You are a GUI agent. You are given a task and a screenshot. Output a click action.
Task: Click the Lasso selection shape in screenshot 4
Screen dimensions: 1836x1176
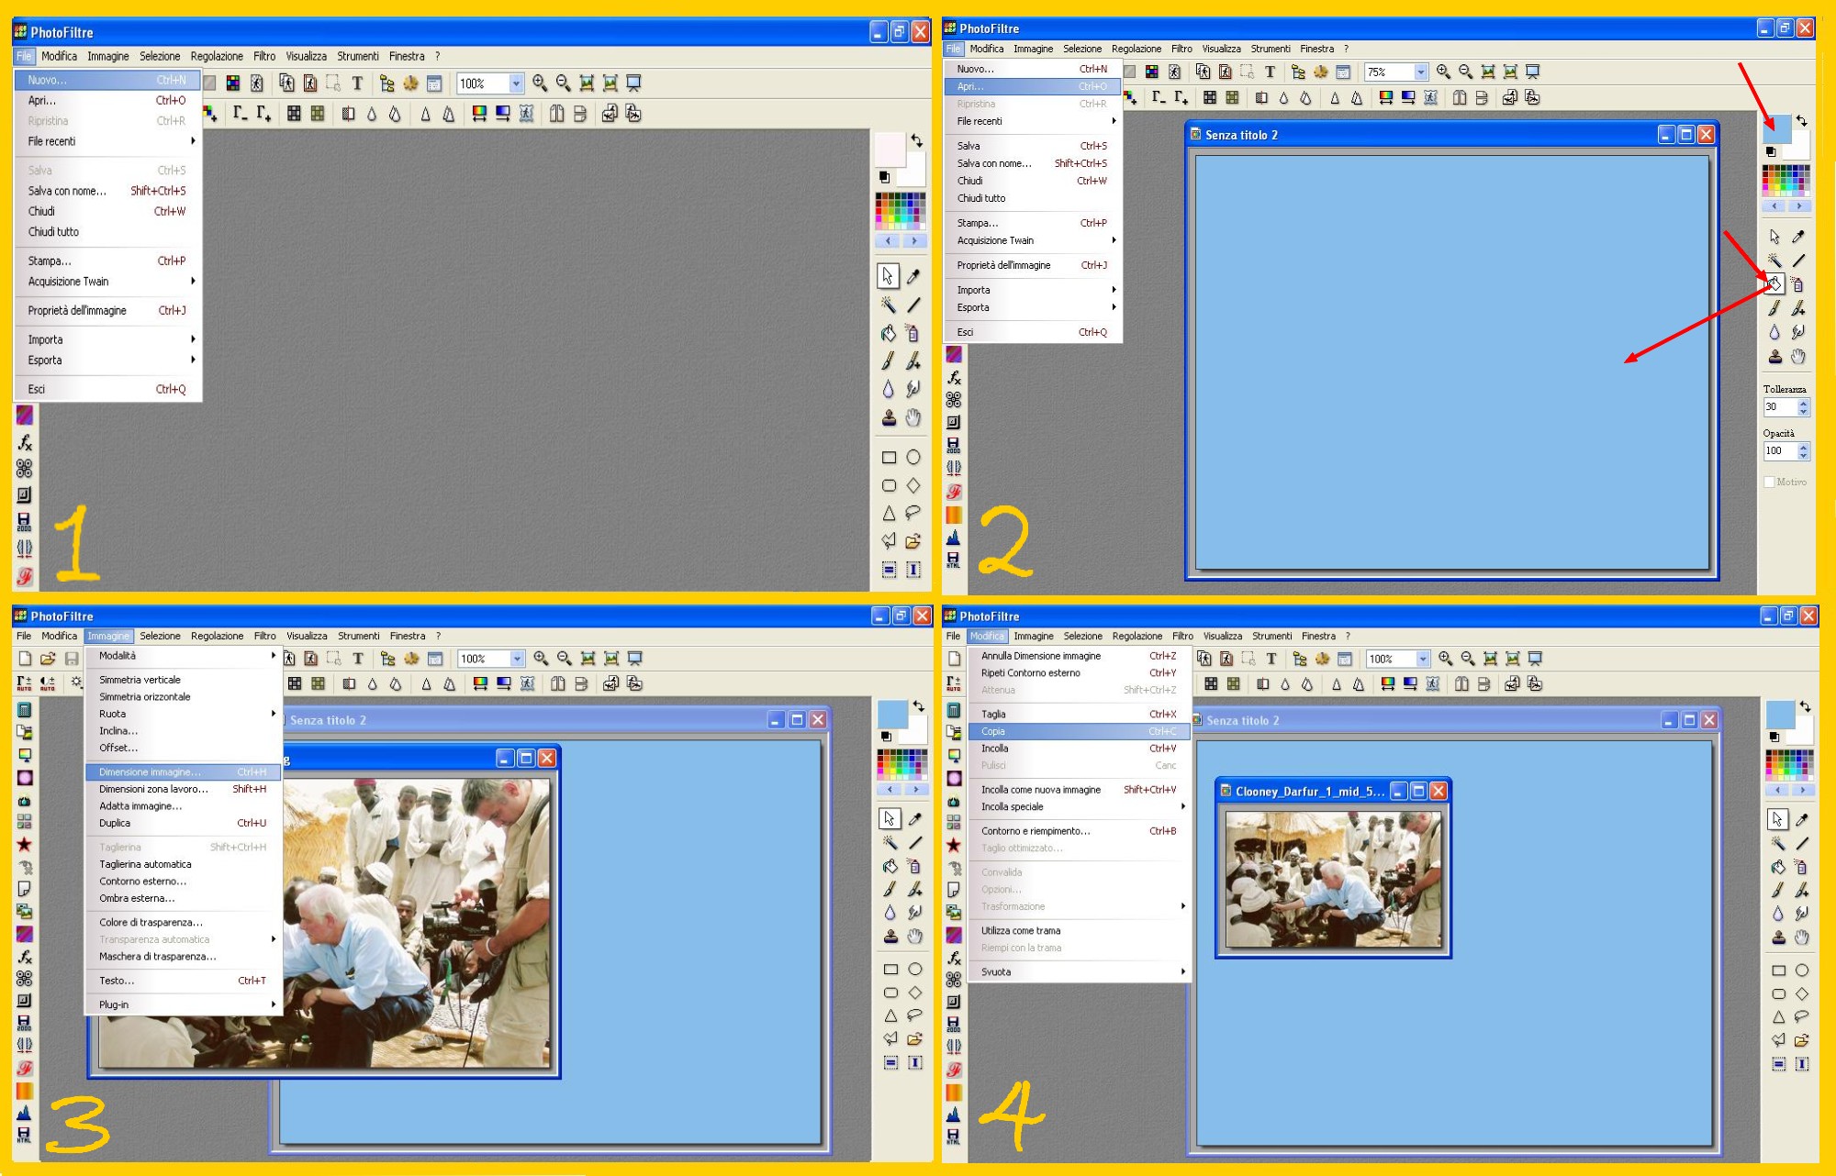[1802, 1015]
